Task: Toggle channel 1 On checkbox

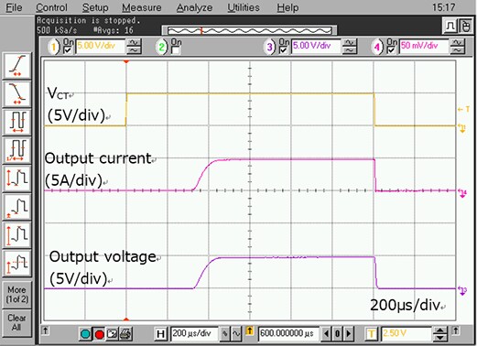Action: [x=68, y=50]
